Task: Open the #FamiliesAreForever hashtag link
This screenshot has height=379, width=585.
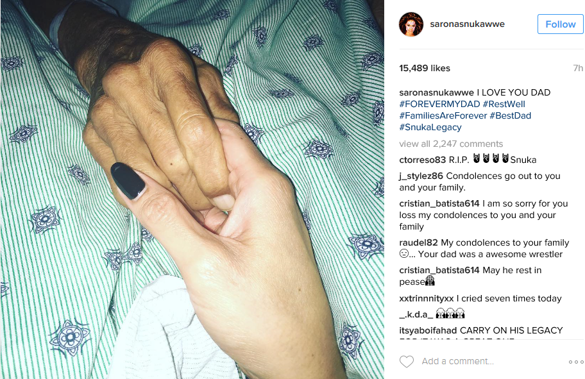Action: click(443, 115)
